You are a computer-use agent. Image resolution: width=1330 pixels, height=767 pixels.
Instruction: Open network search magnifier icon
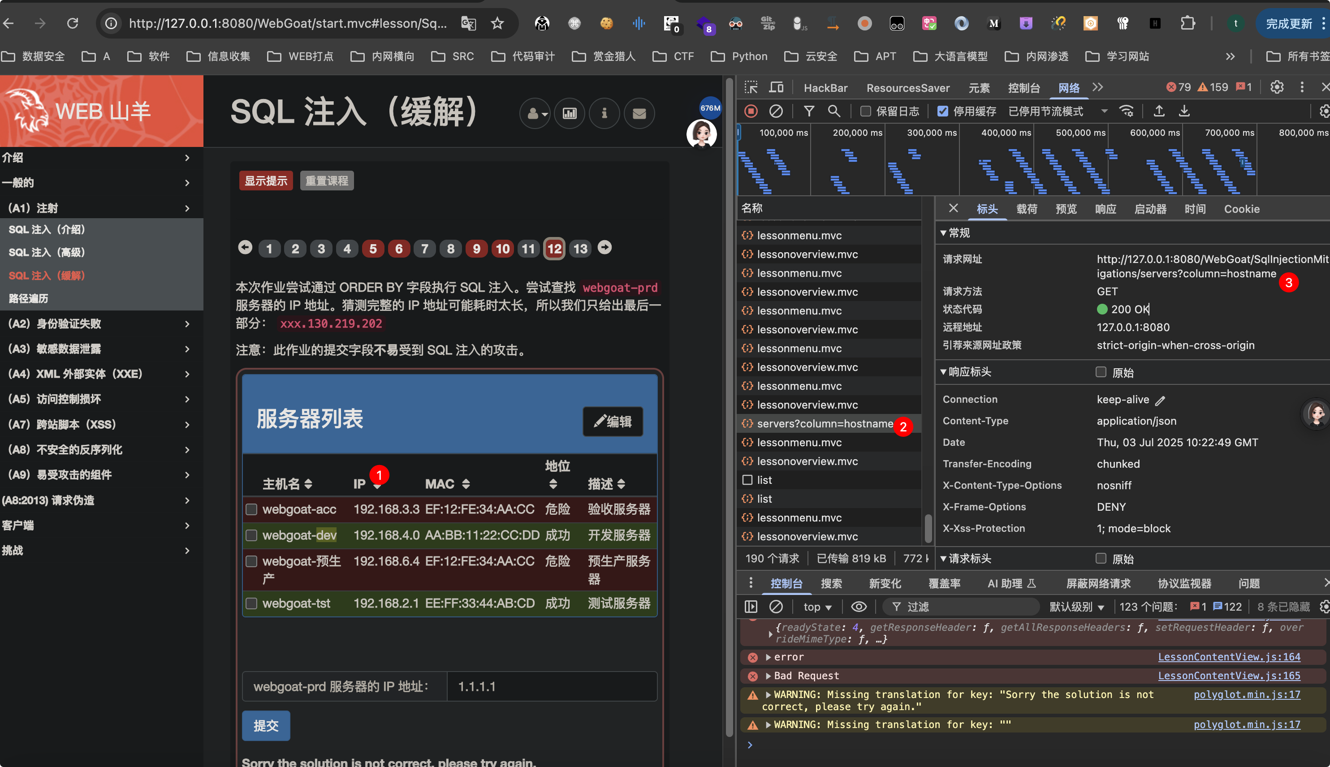pos(834,111)
